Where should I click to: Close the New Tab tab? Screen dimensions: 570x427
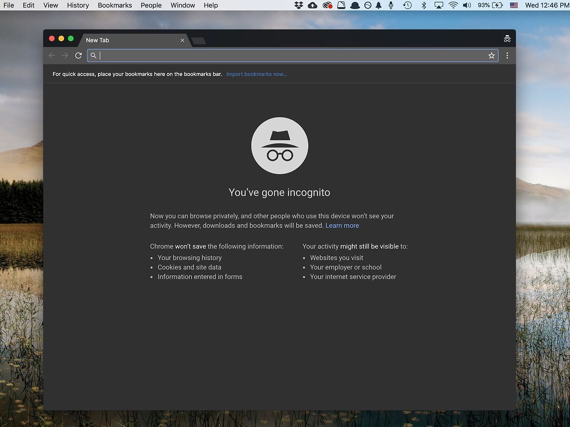coord(182,40)
